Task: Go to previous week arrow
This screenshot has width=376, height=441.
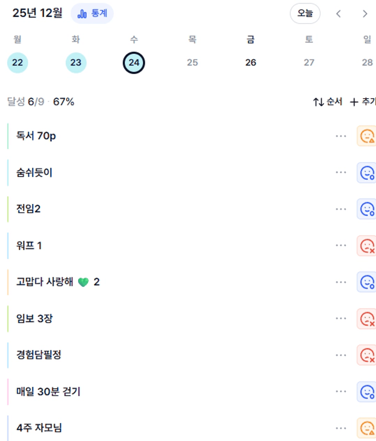Action: click(338, 14)
